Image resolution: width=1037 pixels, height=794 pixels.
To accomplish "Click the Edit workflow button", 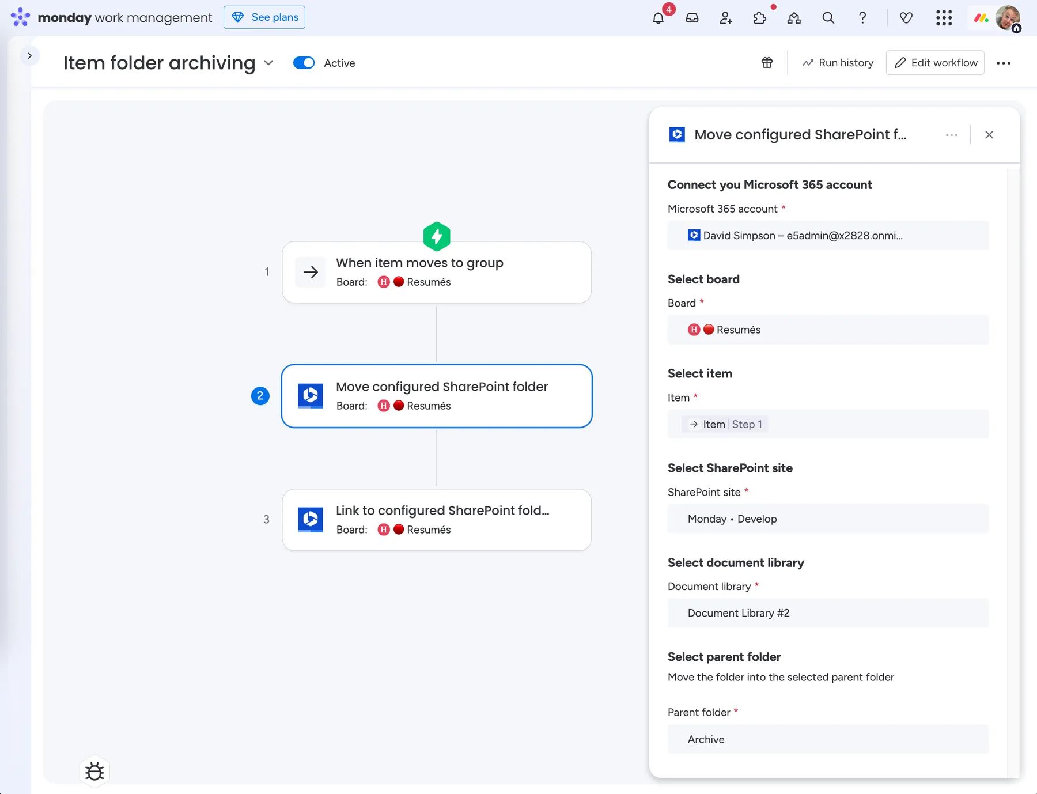I will tap(935, 63).
